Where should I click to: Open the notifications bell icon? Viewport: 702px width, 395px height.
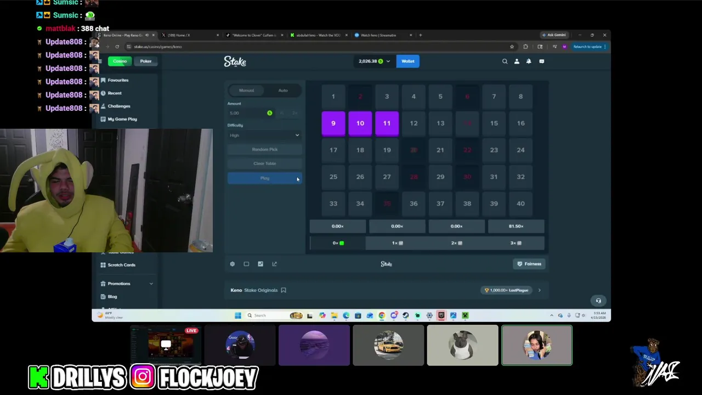coord(529,61)
